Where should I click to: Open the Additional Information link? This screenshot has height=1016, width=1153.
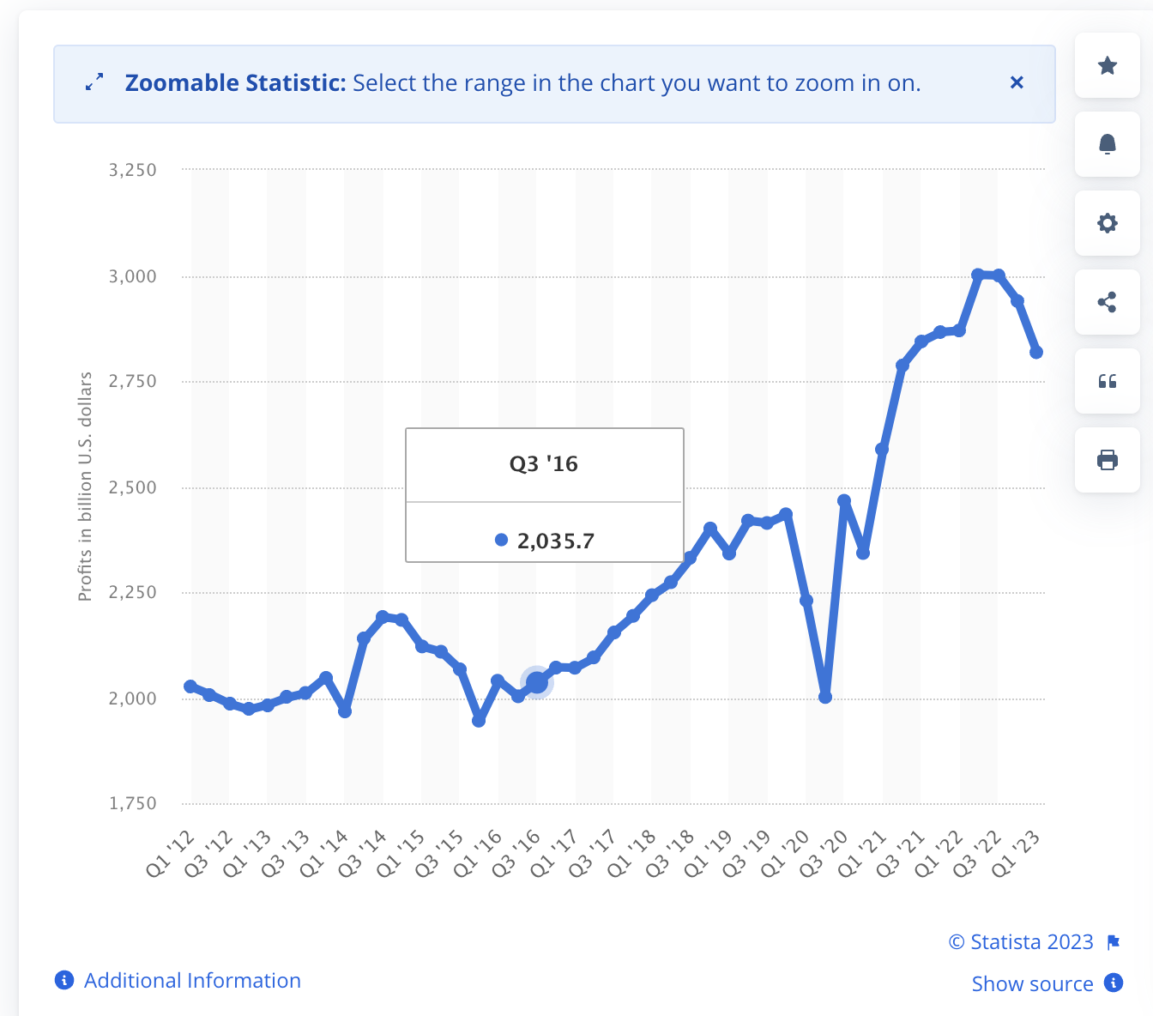pyautogui.click(x=192, y=980)
